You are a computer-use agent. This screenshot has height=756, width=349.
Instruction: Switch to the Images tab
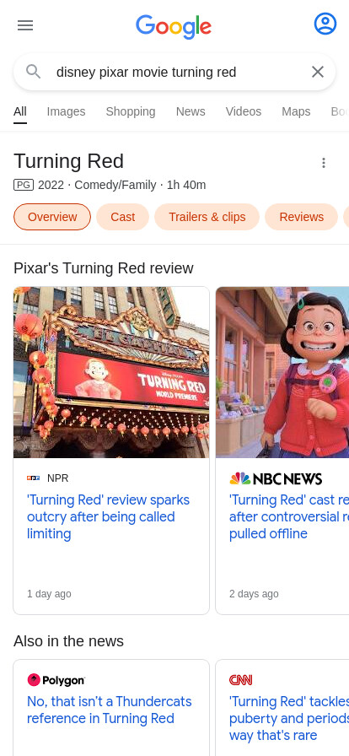click(66, 111)
